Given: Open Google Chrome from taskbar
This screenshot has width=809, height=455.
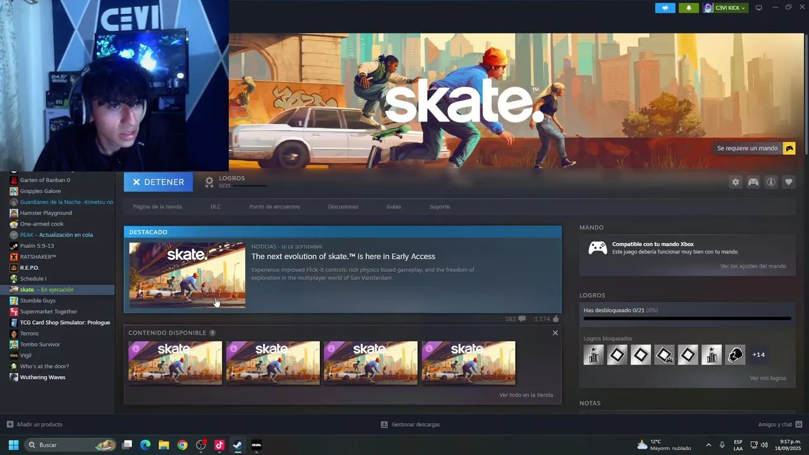Looking at the screenshot, I should tap(182, 445).
